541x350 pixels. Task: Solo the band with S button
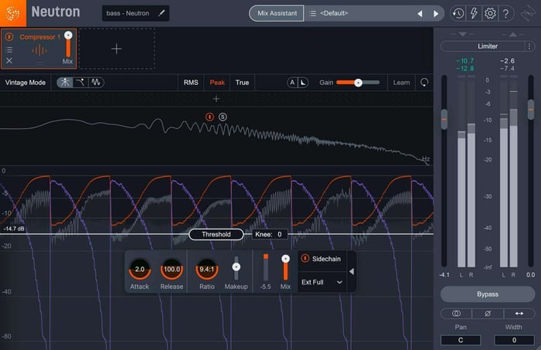pyautogui.click(x=223, y=117)
